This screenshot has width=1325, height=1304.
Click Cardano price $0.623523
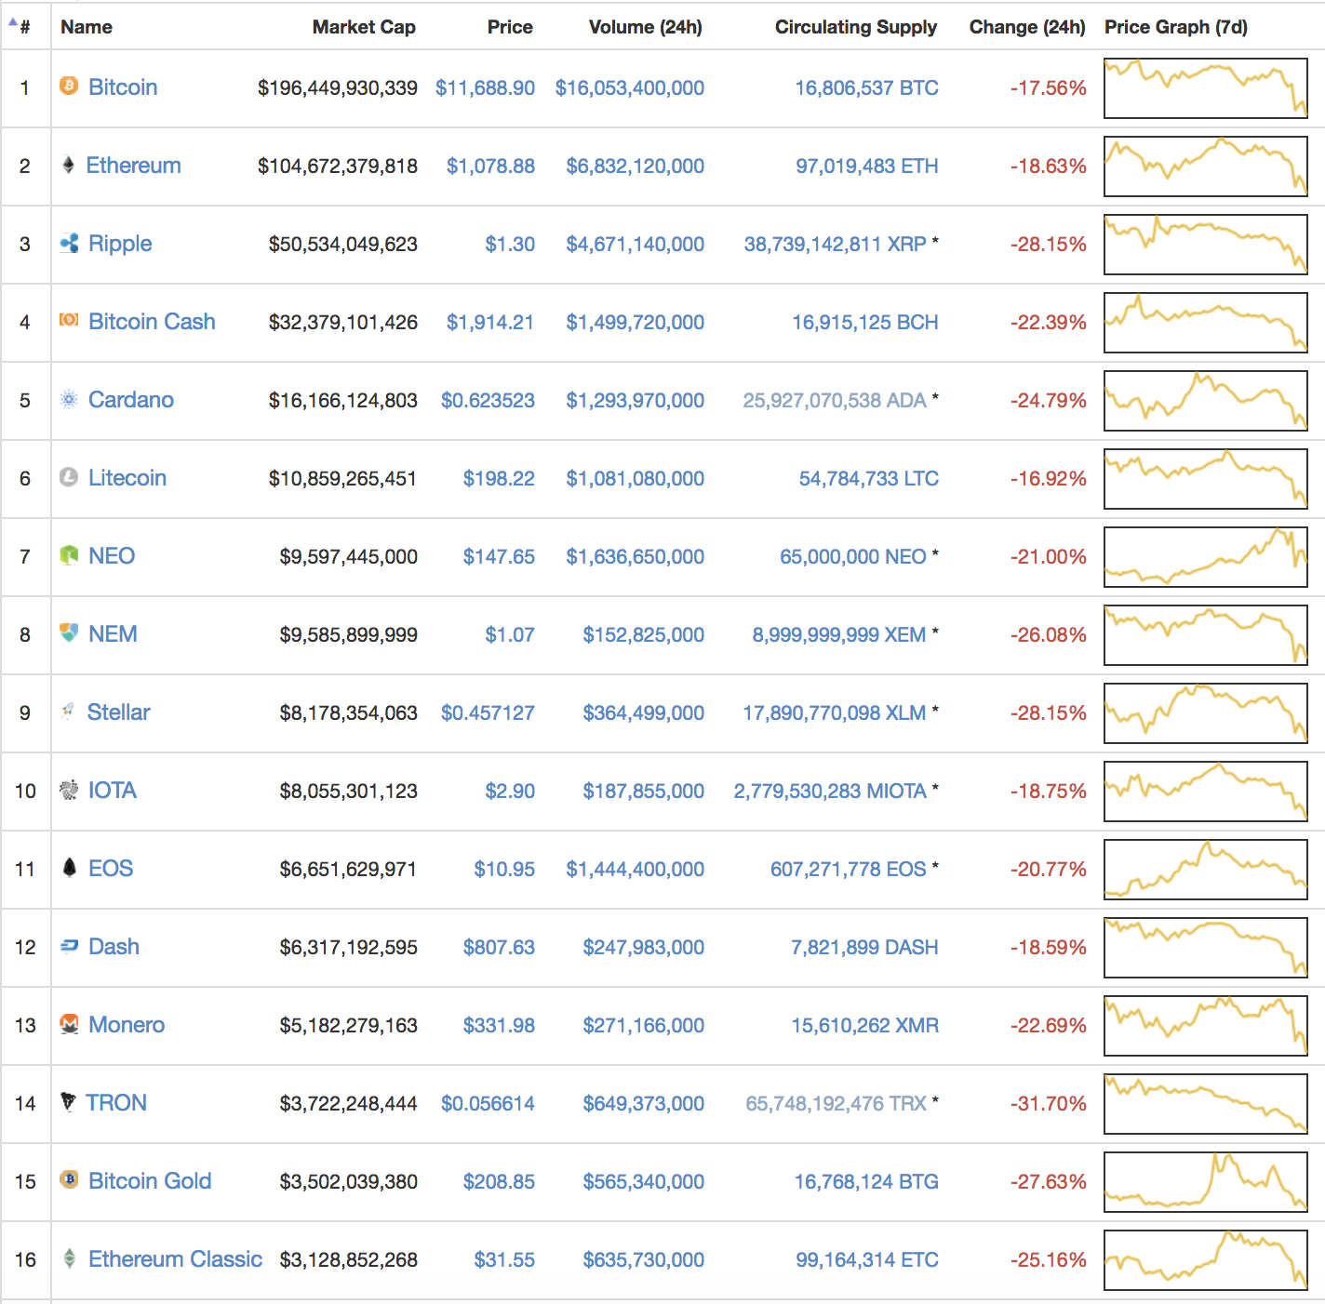488,400
